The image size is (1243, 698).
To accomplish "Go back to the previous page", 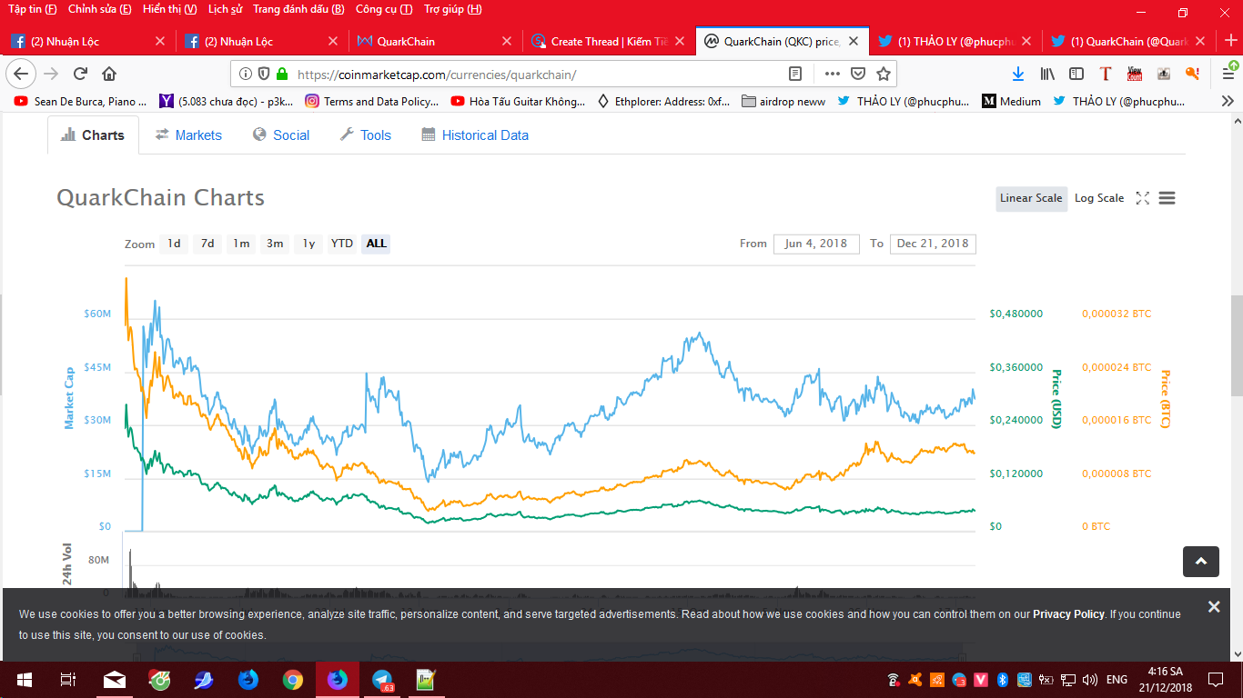I will (21, 74).
